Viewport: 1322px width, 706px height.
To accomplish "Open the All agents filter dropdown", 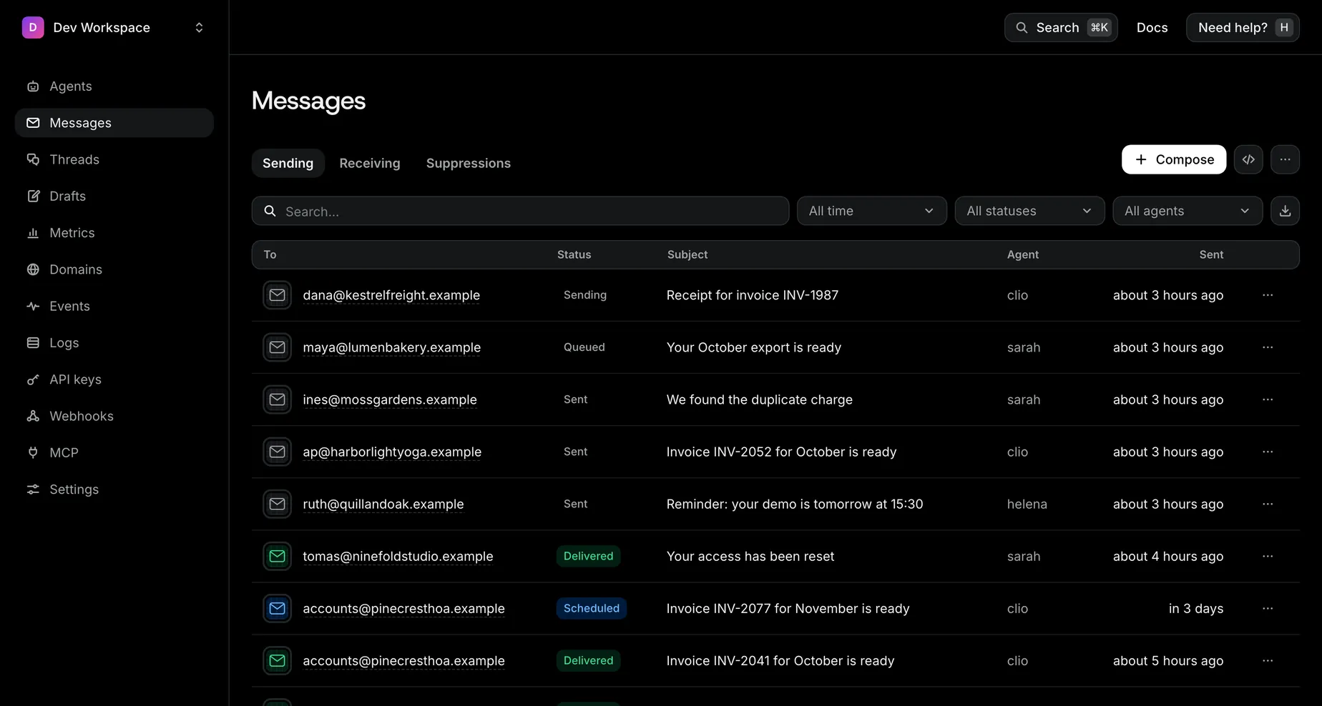I will click(1188, 211).
